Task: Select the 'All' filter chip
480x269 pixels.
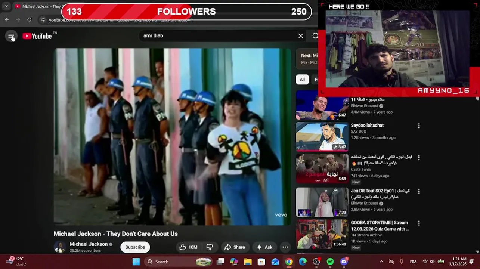Action: coord(302,80)
